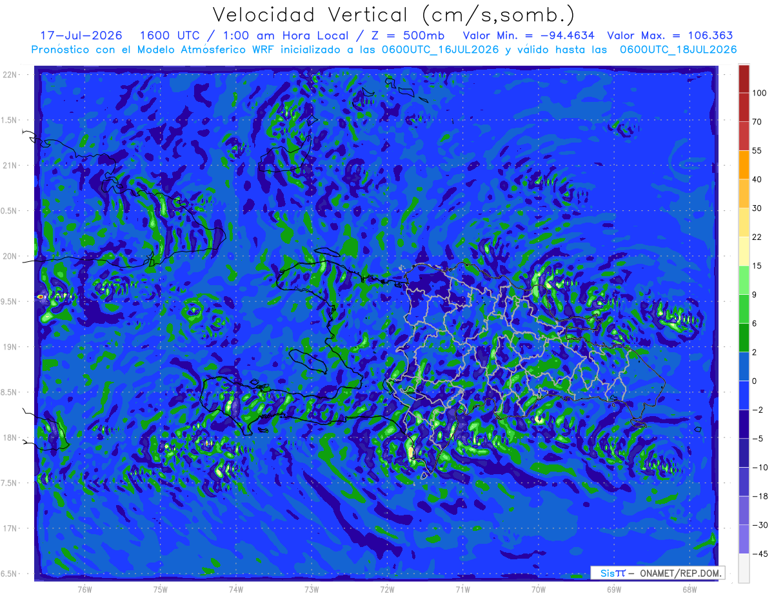Click the white swatch below -45
Viewport: 774px width, 598px height.
[744, 568]
